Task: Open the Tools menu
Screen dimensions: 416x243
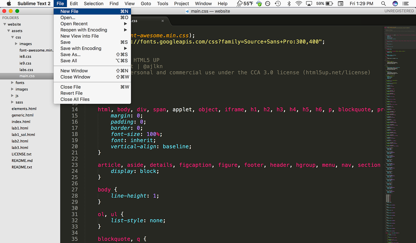Action: [x=163, y=4]
